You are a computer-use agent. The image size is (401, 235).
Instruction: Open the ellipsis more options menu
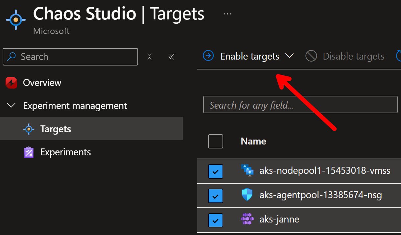click(227, 14)
